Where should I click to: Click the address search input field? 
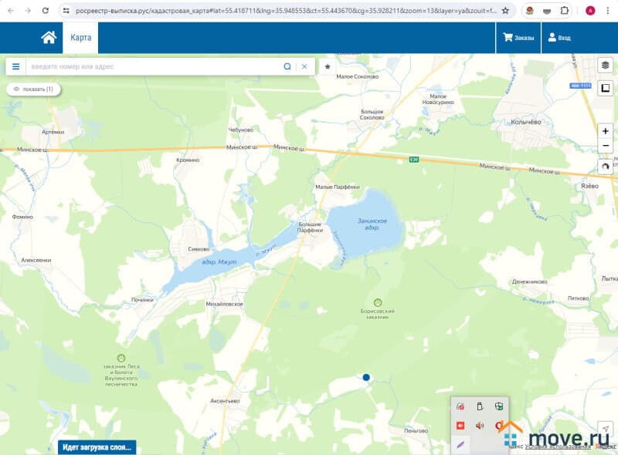click(x=154, y=66)
